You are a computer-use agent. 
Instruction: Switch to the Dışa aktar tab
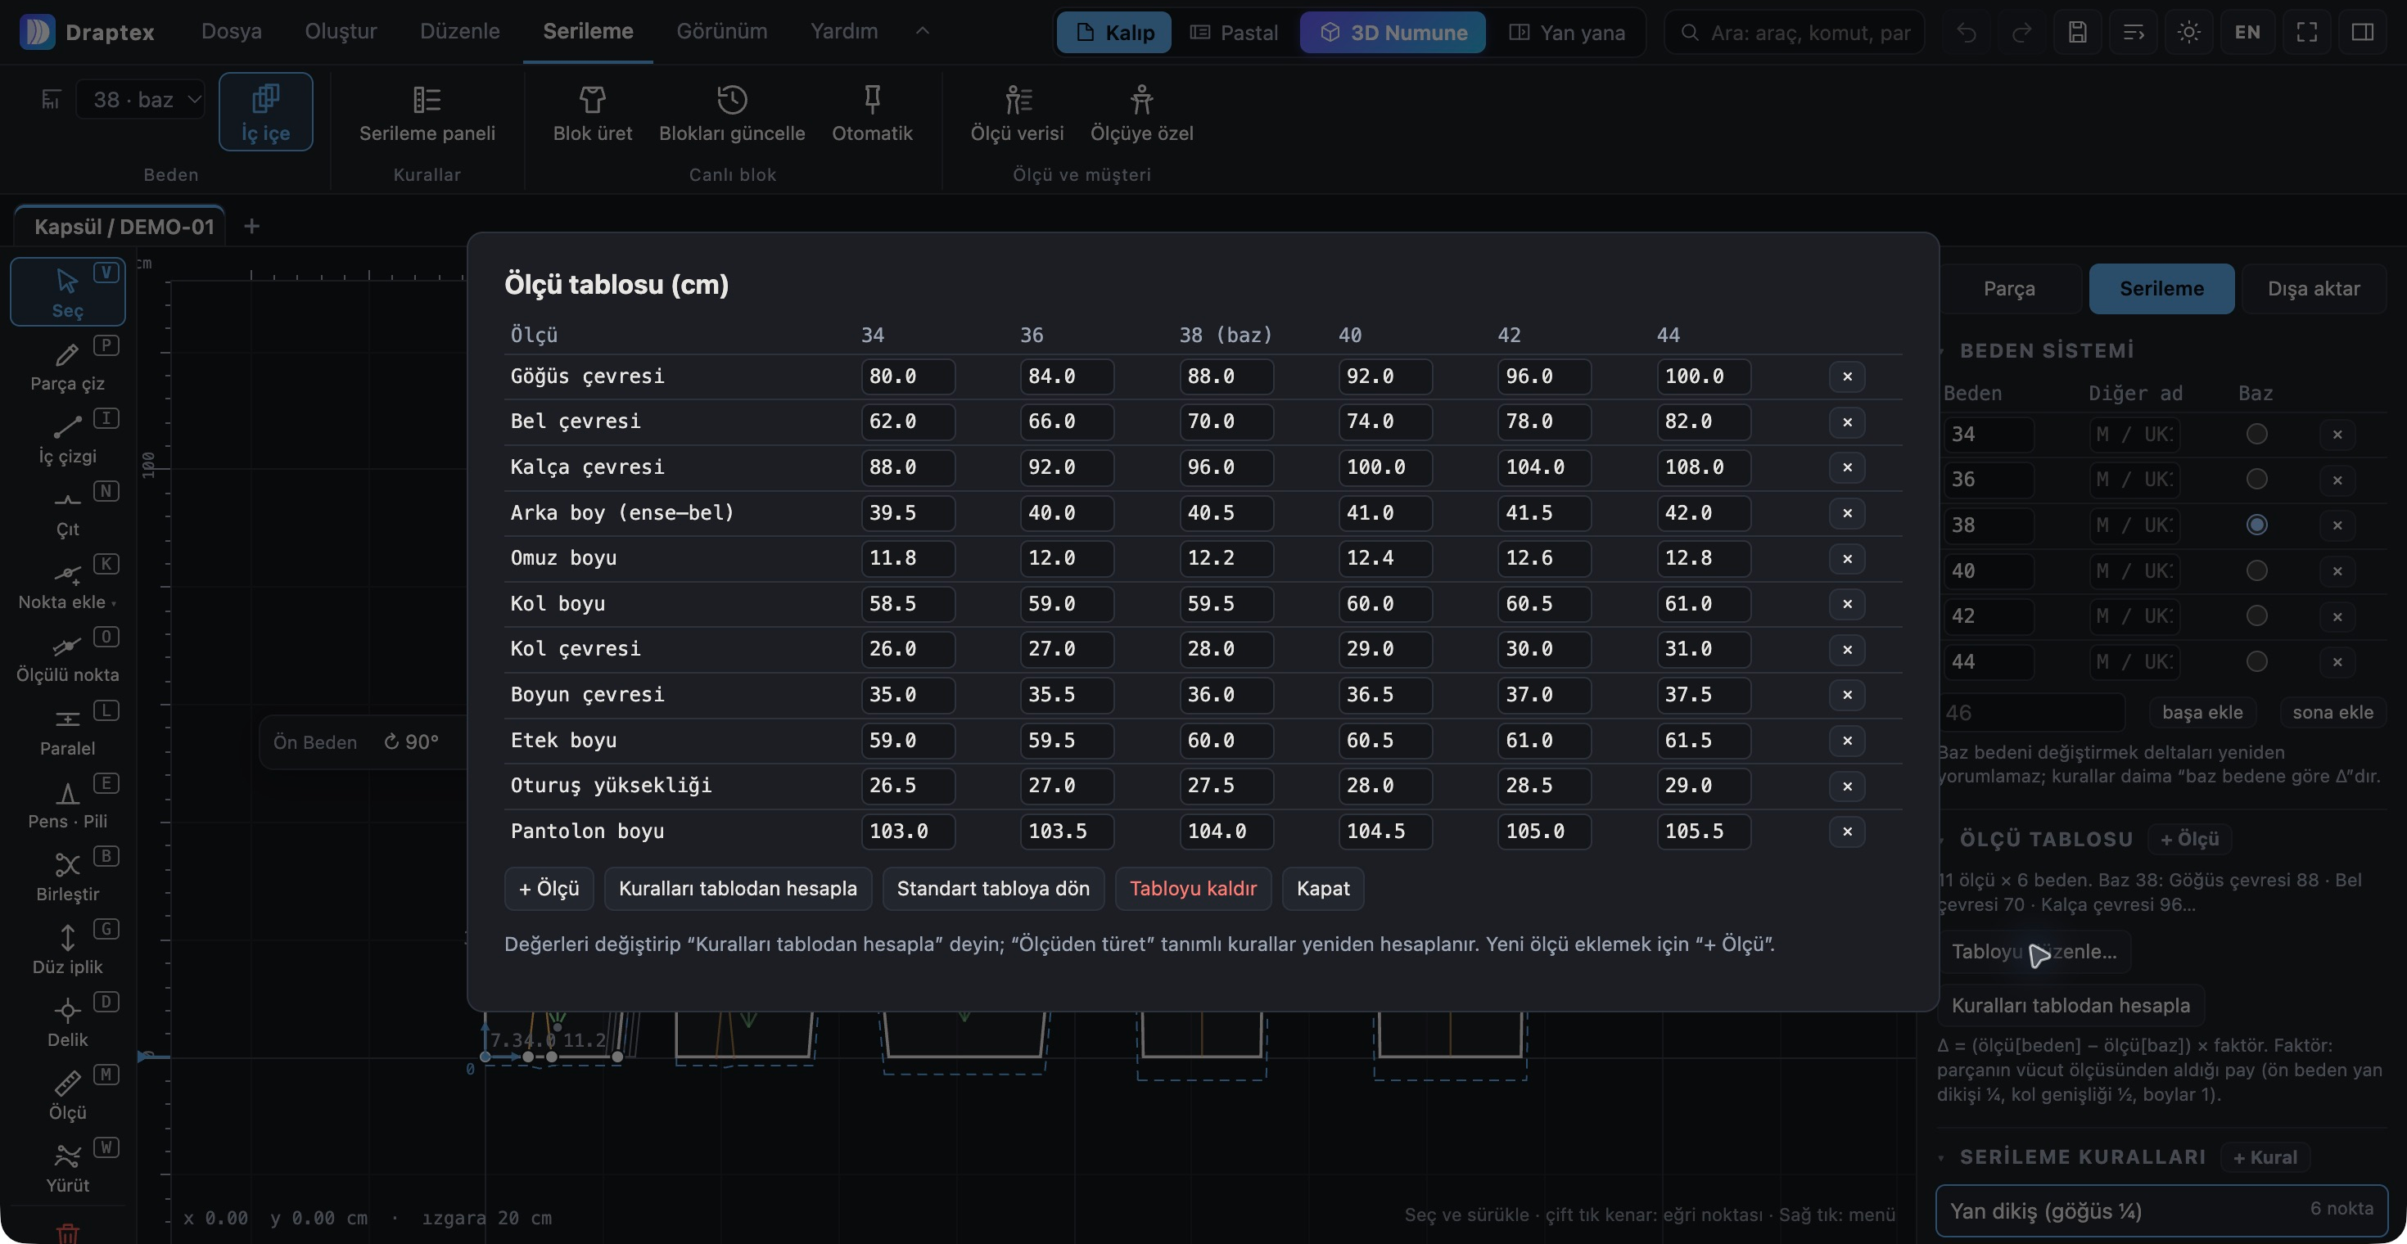tap(2313, 289)
